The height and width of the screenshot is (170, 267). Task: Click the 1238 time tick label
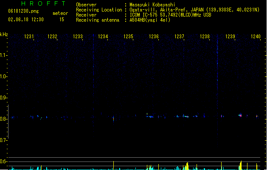[x=205, y=37]
